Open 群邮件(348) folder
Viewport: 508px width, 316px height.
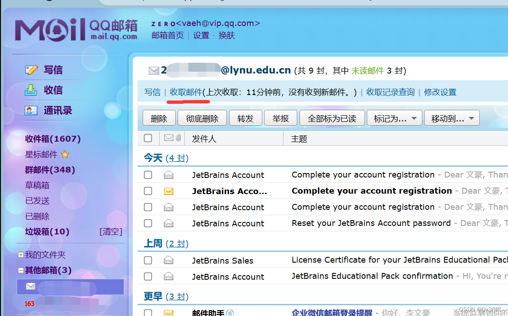click(x=50, y=170)
